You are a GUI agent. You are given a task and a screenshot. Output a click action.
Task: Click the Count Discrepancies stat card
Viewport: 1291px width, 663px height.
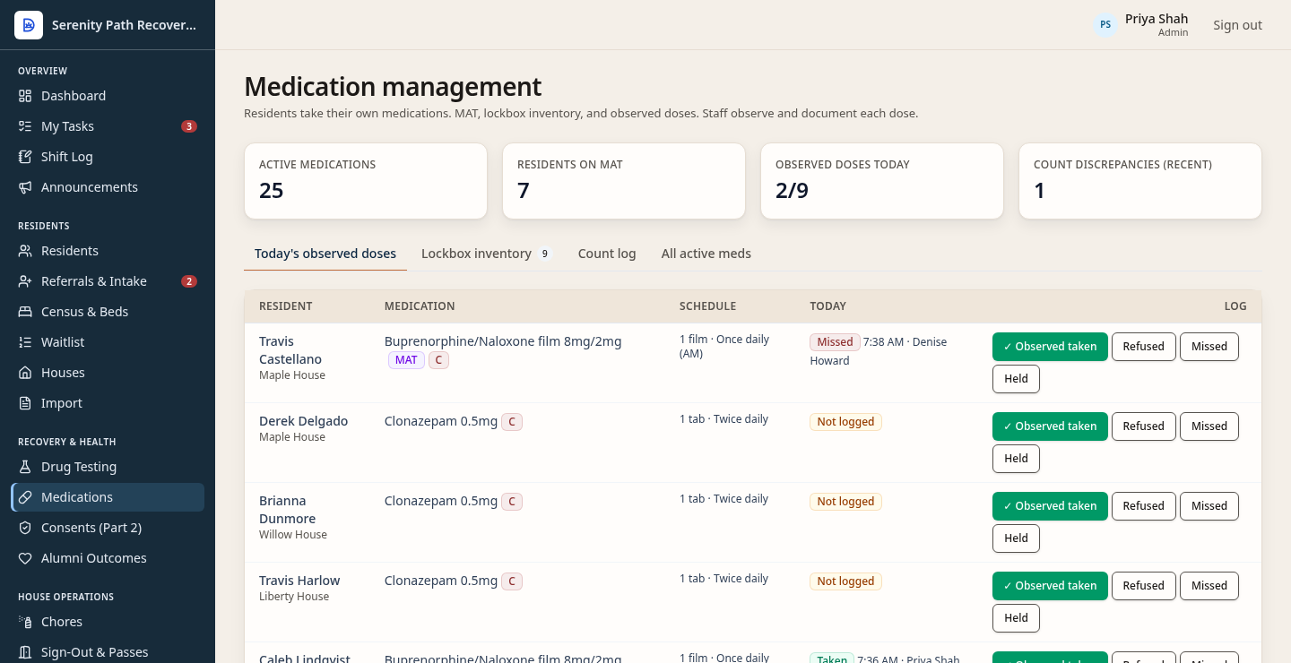[x=1140, y=181]
